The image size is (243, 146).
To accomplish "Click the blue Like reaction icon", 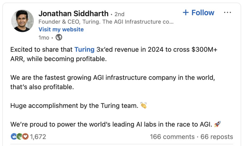I will pyautogui.click(x=13, y=137).
